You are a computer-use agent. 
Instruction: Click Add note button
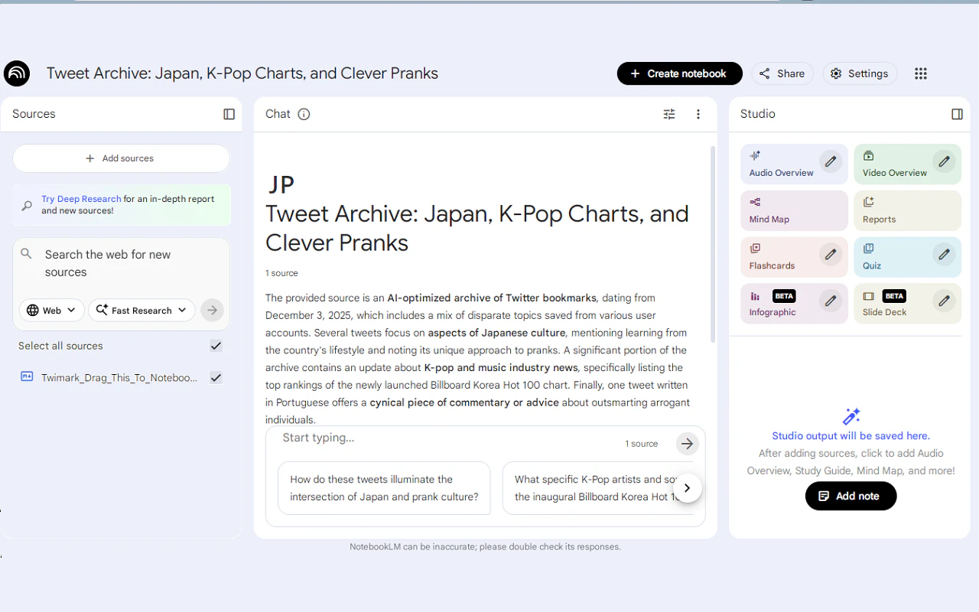click(x=851, y=496)
